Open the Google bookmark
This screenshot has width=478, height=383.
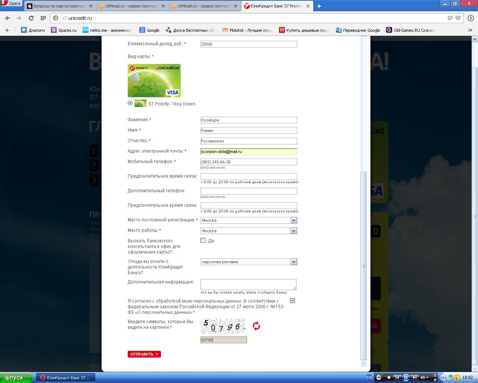(x=149, y=30)
